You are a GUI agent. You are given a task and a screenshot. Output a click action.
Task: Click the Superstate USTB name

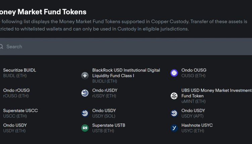109,125
